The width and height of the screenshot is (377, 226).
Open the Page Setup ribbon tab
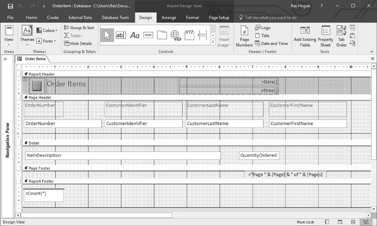point(219,18)
